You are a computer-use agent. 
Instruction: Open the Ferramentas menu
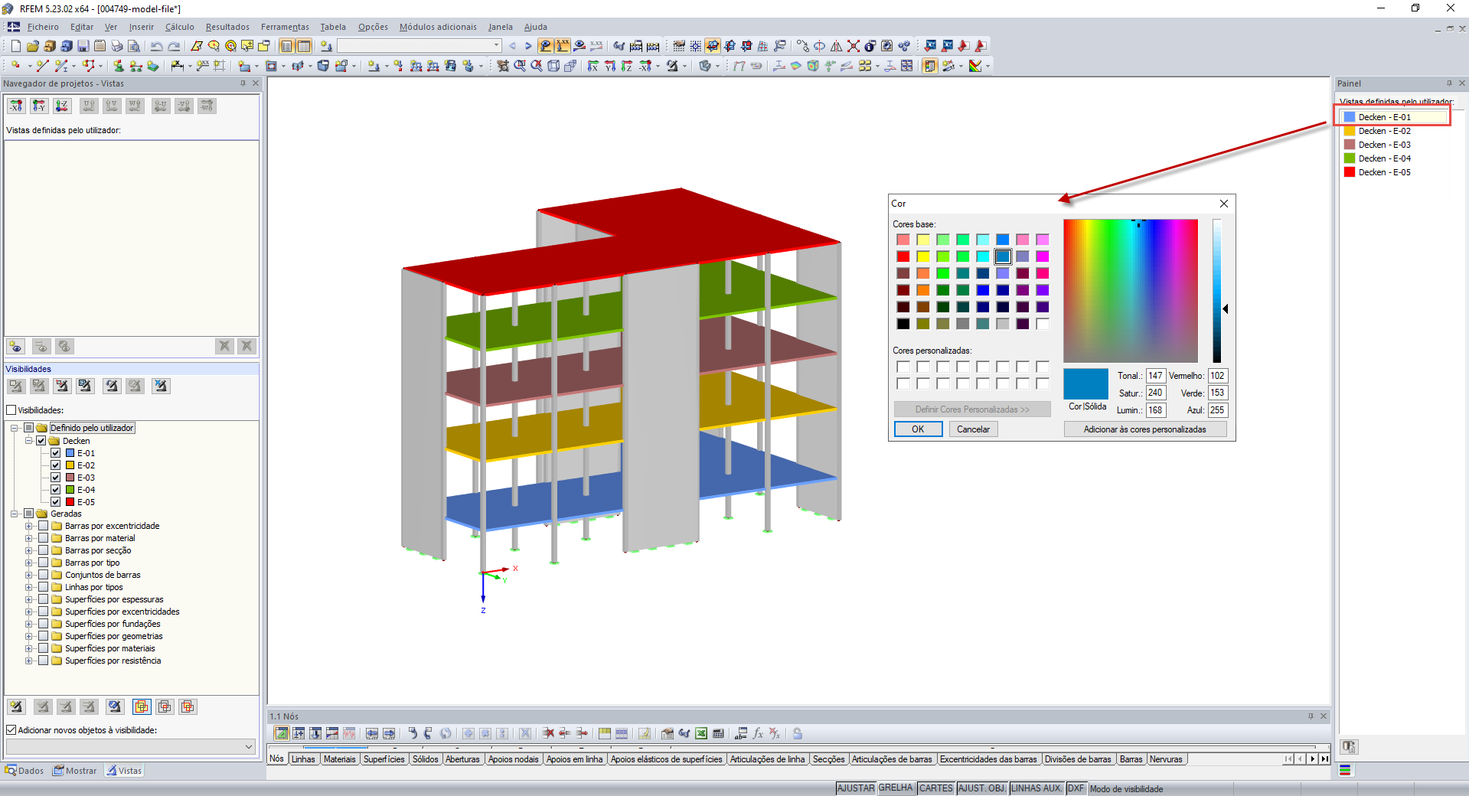pos(285,27)
